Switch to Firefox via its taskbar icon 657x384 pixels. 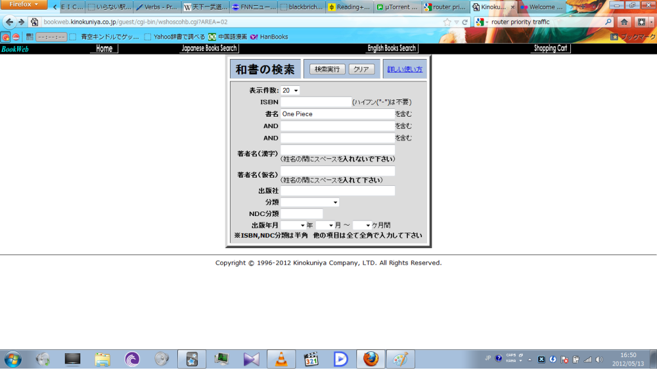371,359
